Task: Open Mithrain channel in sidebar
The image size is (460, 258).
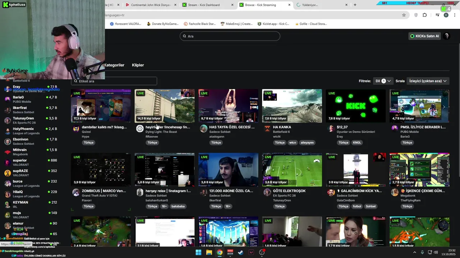Action: [x=31, y=152]
